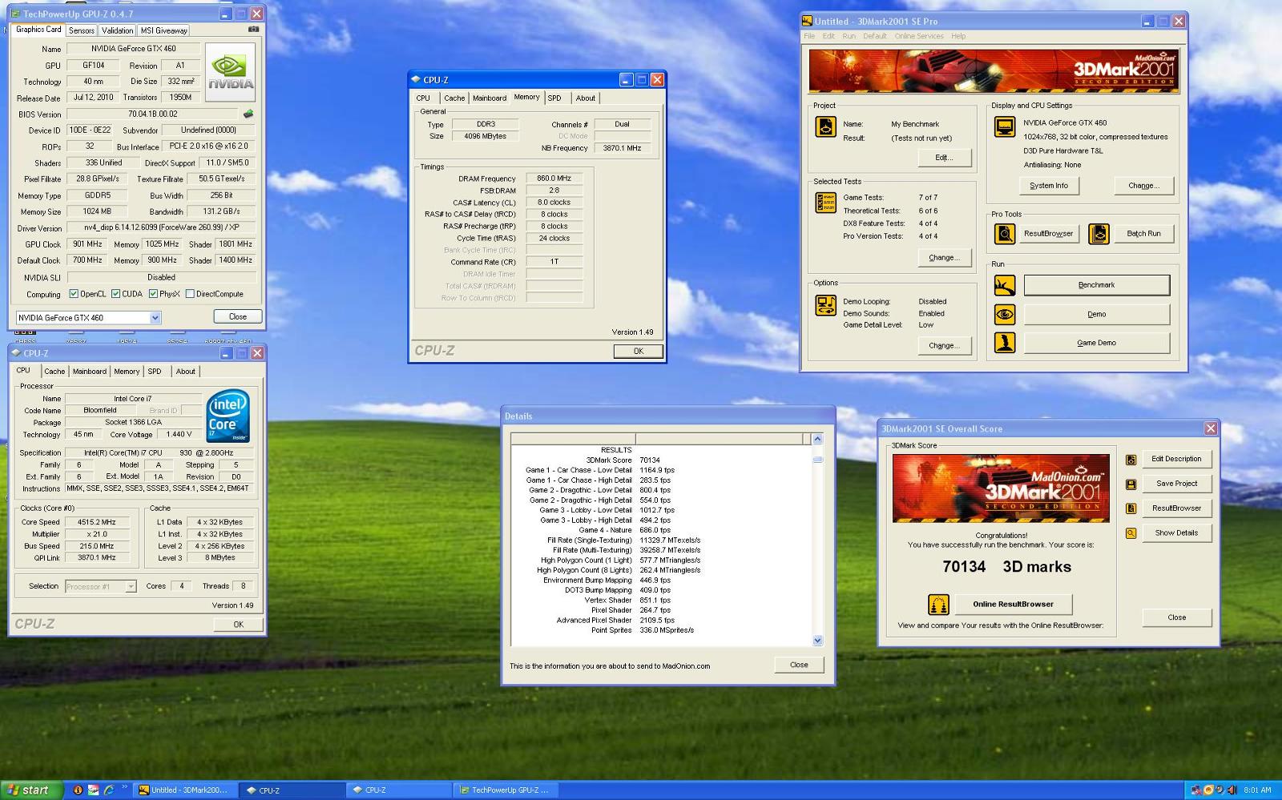Screen dimensions: 1282x800
Task: Click the ResultBrowser icon in Overall Score window
Action: (x=1131, y=509)
